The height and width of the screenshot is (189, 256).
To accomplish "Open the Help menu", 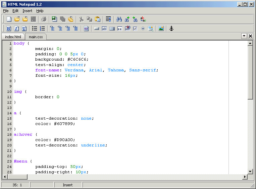I will [40, 11].
